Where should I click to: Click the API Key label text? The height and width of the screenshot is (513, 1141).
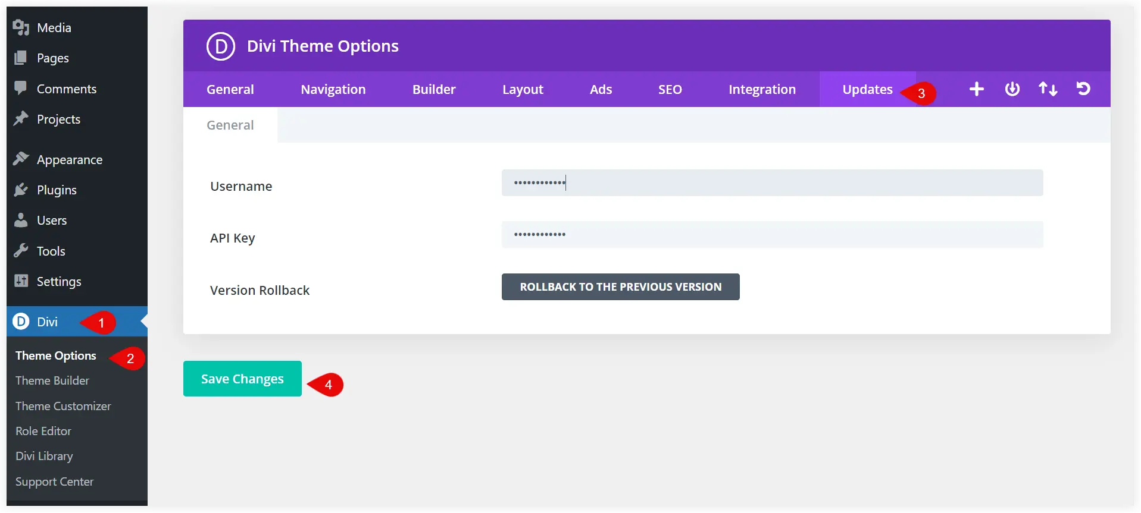click(x=232, y=238)
